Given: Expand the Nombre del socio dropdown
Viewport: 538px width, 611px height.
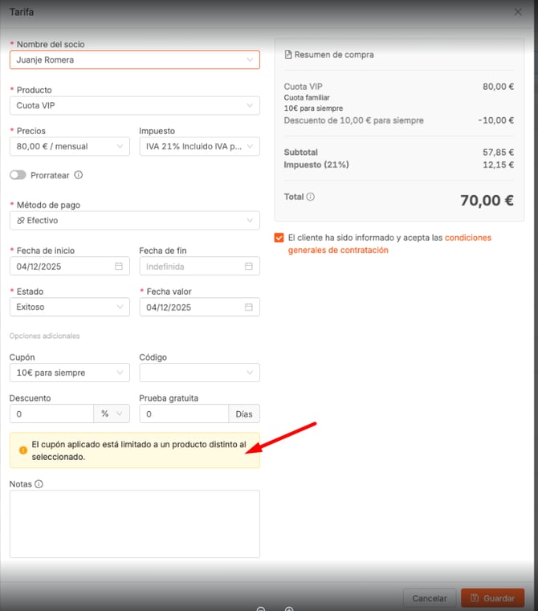Looking at the screenshot, I should click(250, 59).
